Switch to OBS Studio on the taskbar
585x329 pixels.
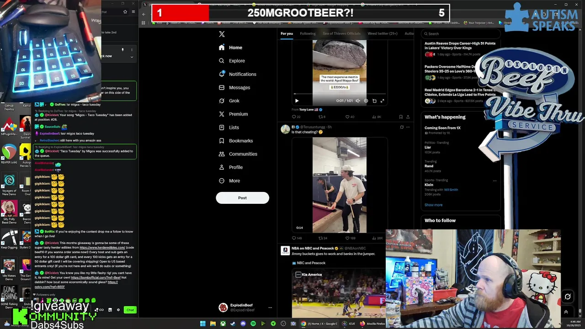(x=283, y=324)
